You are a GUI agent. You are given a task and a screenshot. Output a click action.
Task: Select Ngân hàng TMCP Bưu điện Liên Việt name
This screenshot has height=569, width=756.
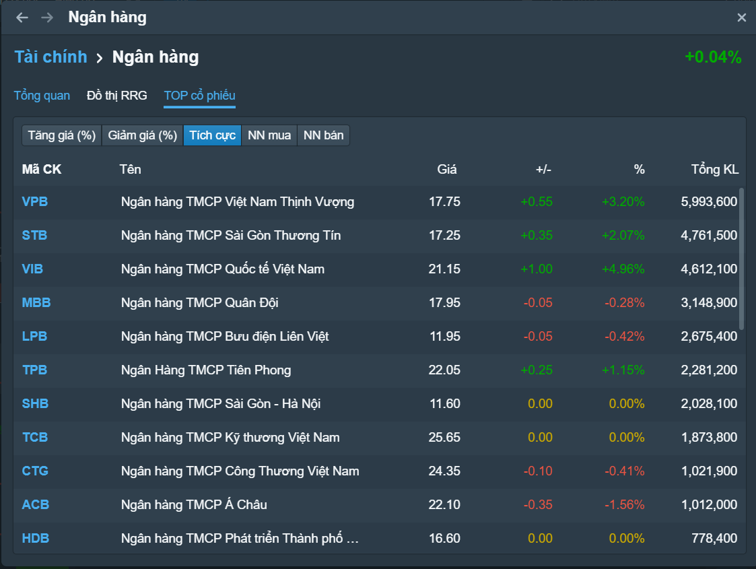pyautogui.click(x=225, y=336)
